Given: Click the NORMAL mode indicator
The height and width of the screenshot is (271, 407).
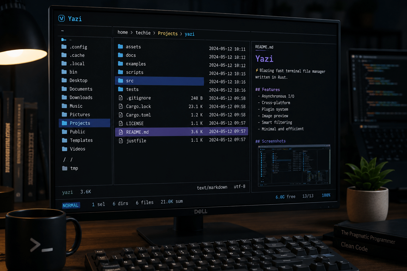Looking at the screenshot, I should click(71, 205).
